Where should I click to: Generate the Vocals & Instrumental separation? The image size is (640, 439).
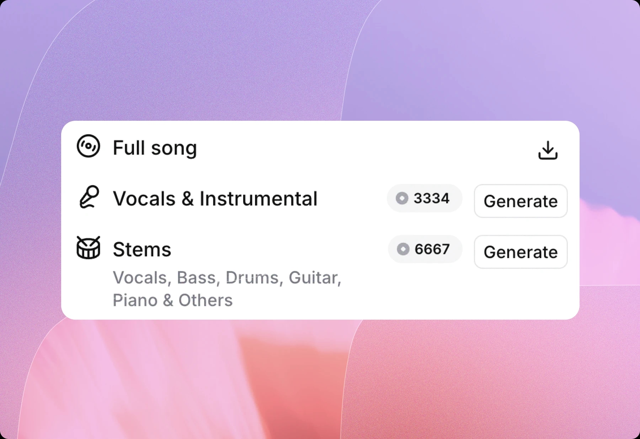[x=520, y=201]
